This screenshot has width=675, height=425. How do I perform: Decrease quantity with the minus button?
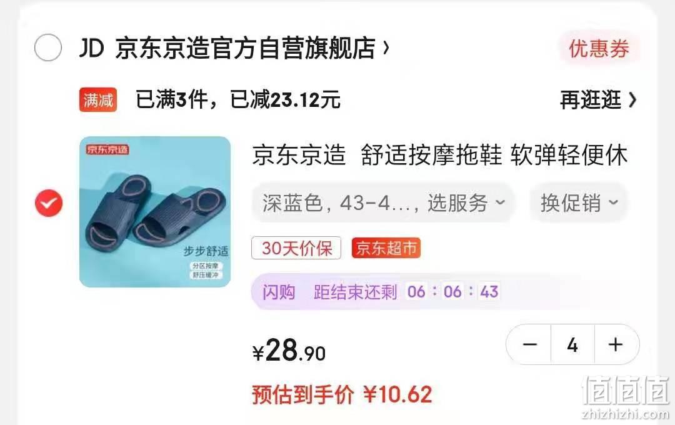click(529, 344)
